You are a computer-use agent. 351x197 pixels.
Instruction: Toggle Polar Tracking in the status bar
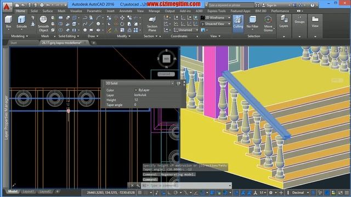coord(176,193)
